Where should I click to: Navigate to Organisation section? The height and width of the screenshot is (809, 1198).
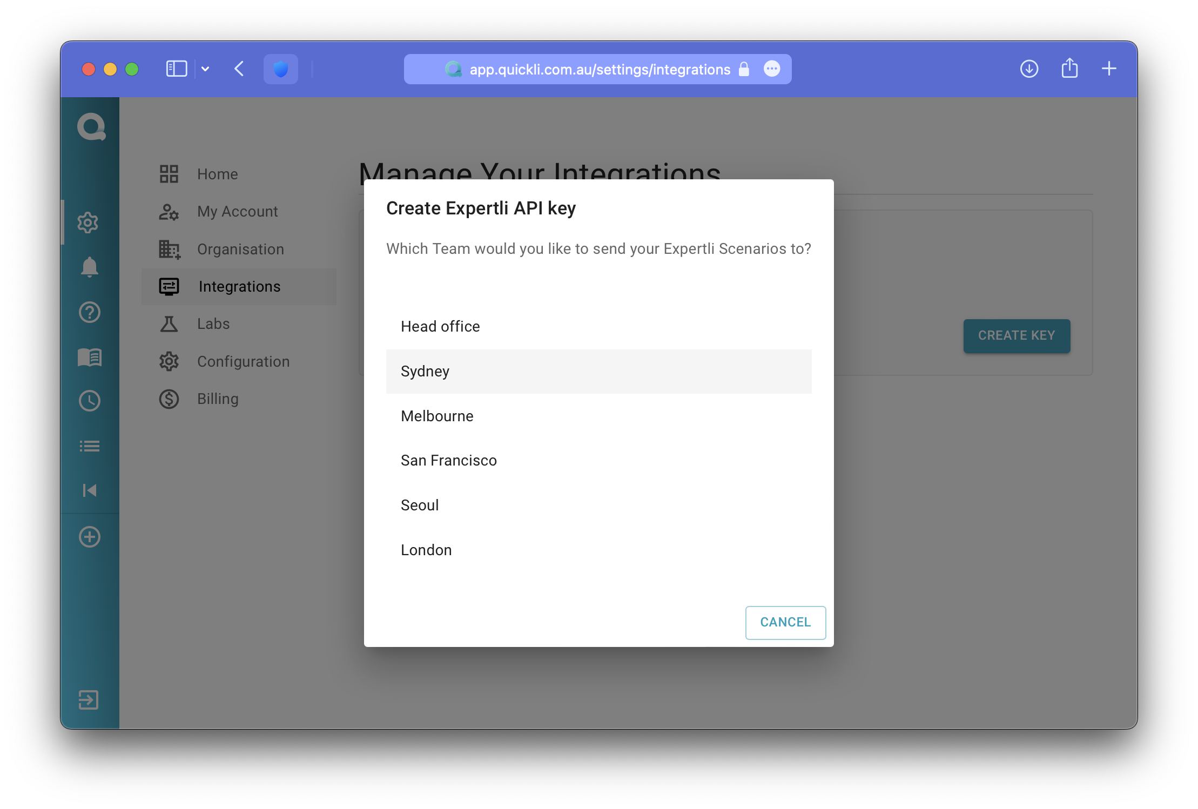click(x=240, y=248)
